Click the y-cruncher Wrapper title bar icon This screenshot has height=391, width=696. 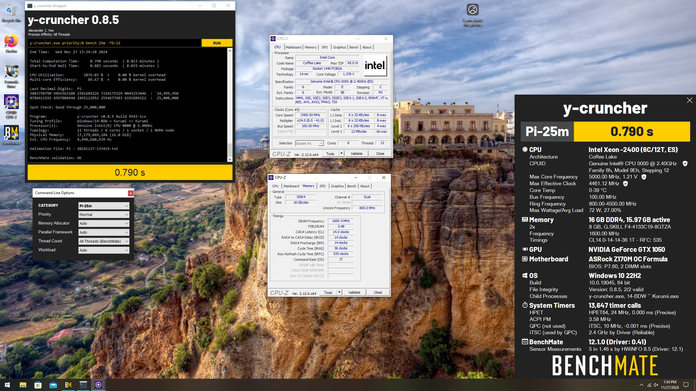pyautogui.click(x=30, y=6)
